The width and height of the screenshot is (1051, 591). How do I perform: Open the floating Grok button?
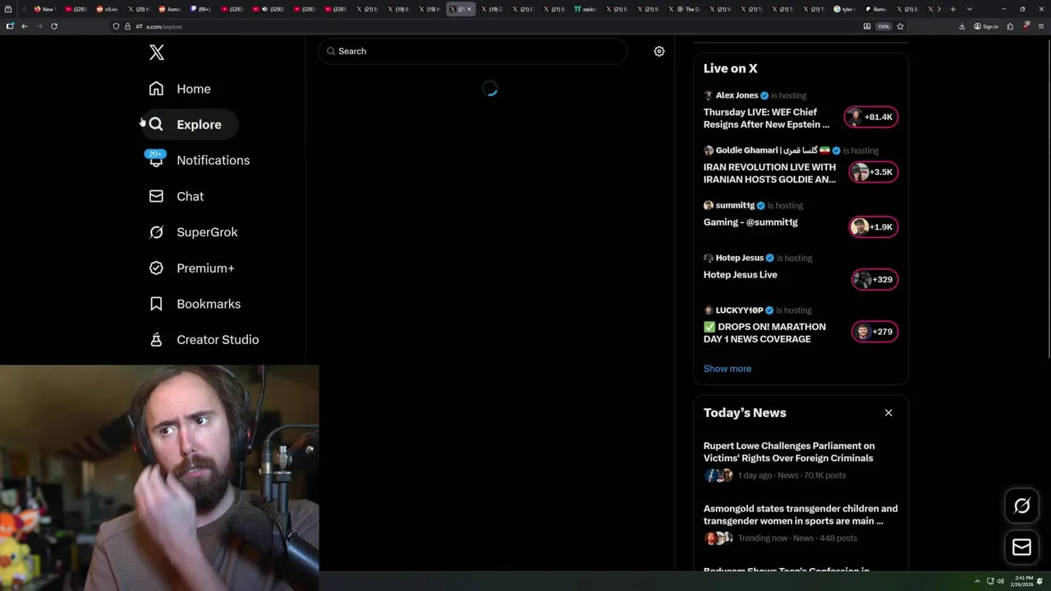point(1021,506)
